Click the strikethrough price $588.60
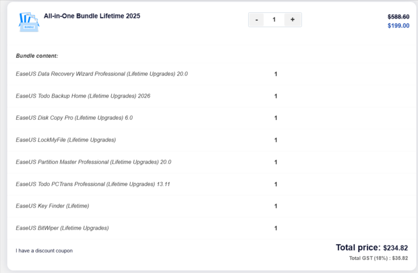Viewport: 418px width, 273px height. pos(398,17)
